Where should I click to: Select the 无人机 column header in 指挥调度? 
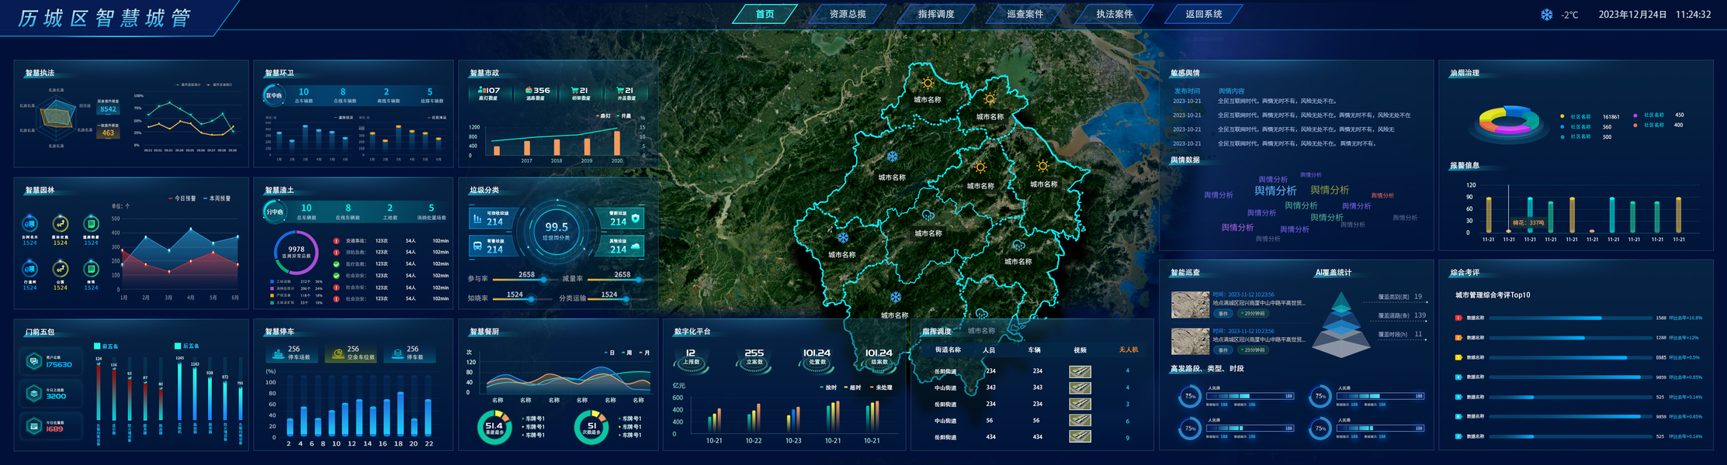tap(1129, 350)
